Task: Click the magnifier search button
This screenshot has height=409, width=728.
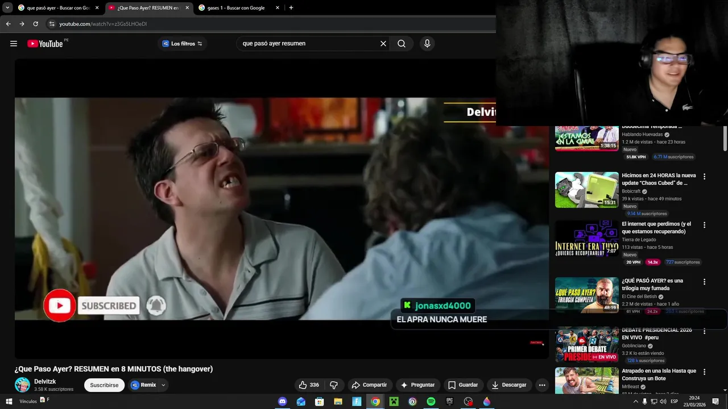Action: tap(402, 44)
